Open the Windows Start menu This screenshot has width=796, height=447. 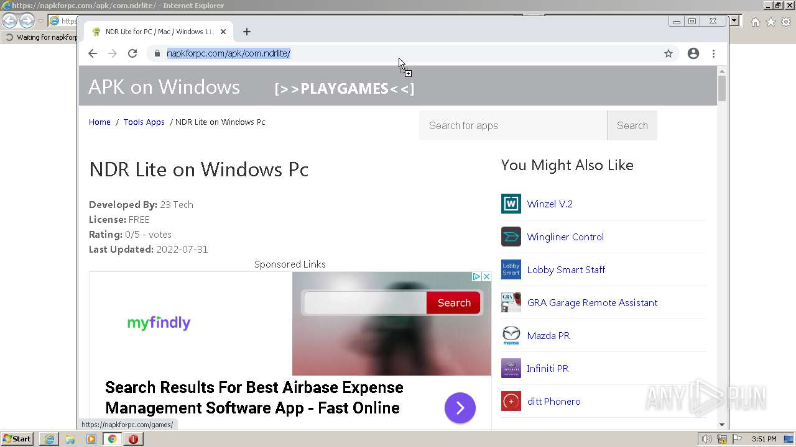[x=17, y=439]
